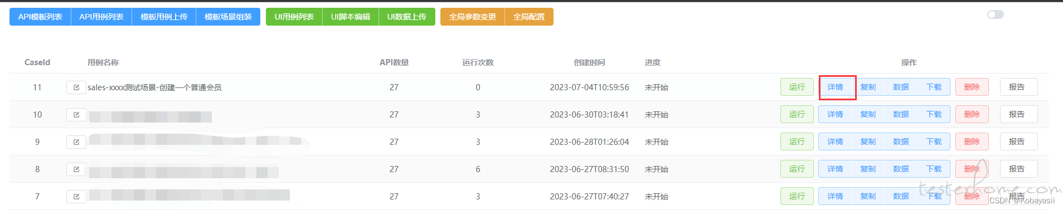Open 详情 for case 11
The image size is (1063, 210).
point(835,87)
